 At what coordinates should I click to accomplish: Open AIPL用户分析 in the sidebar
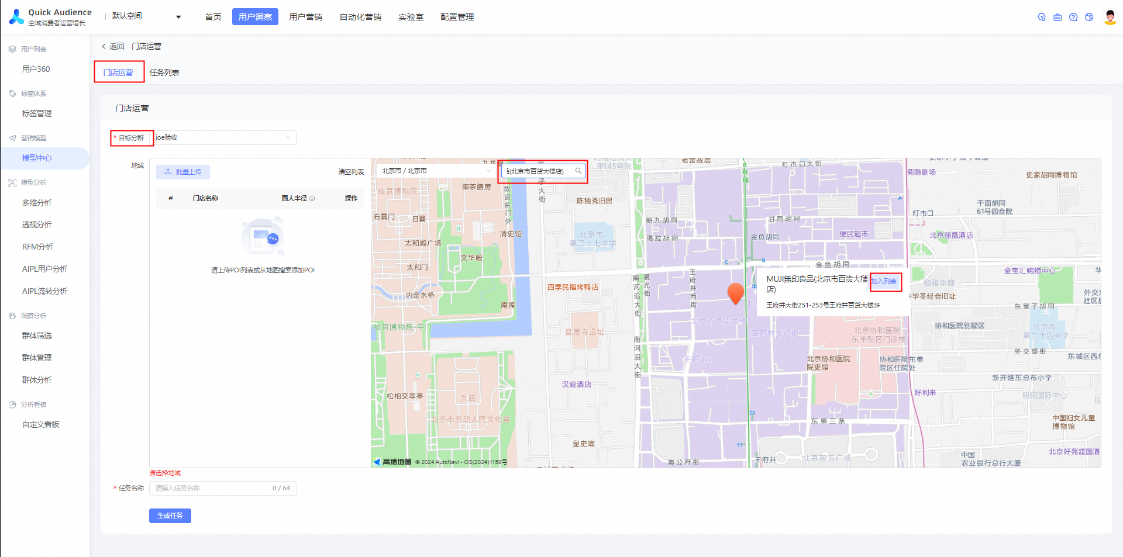click(44, 269)
